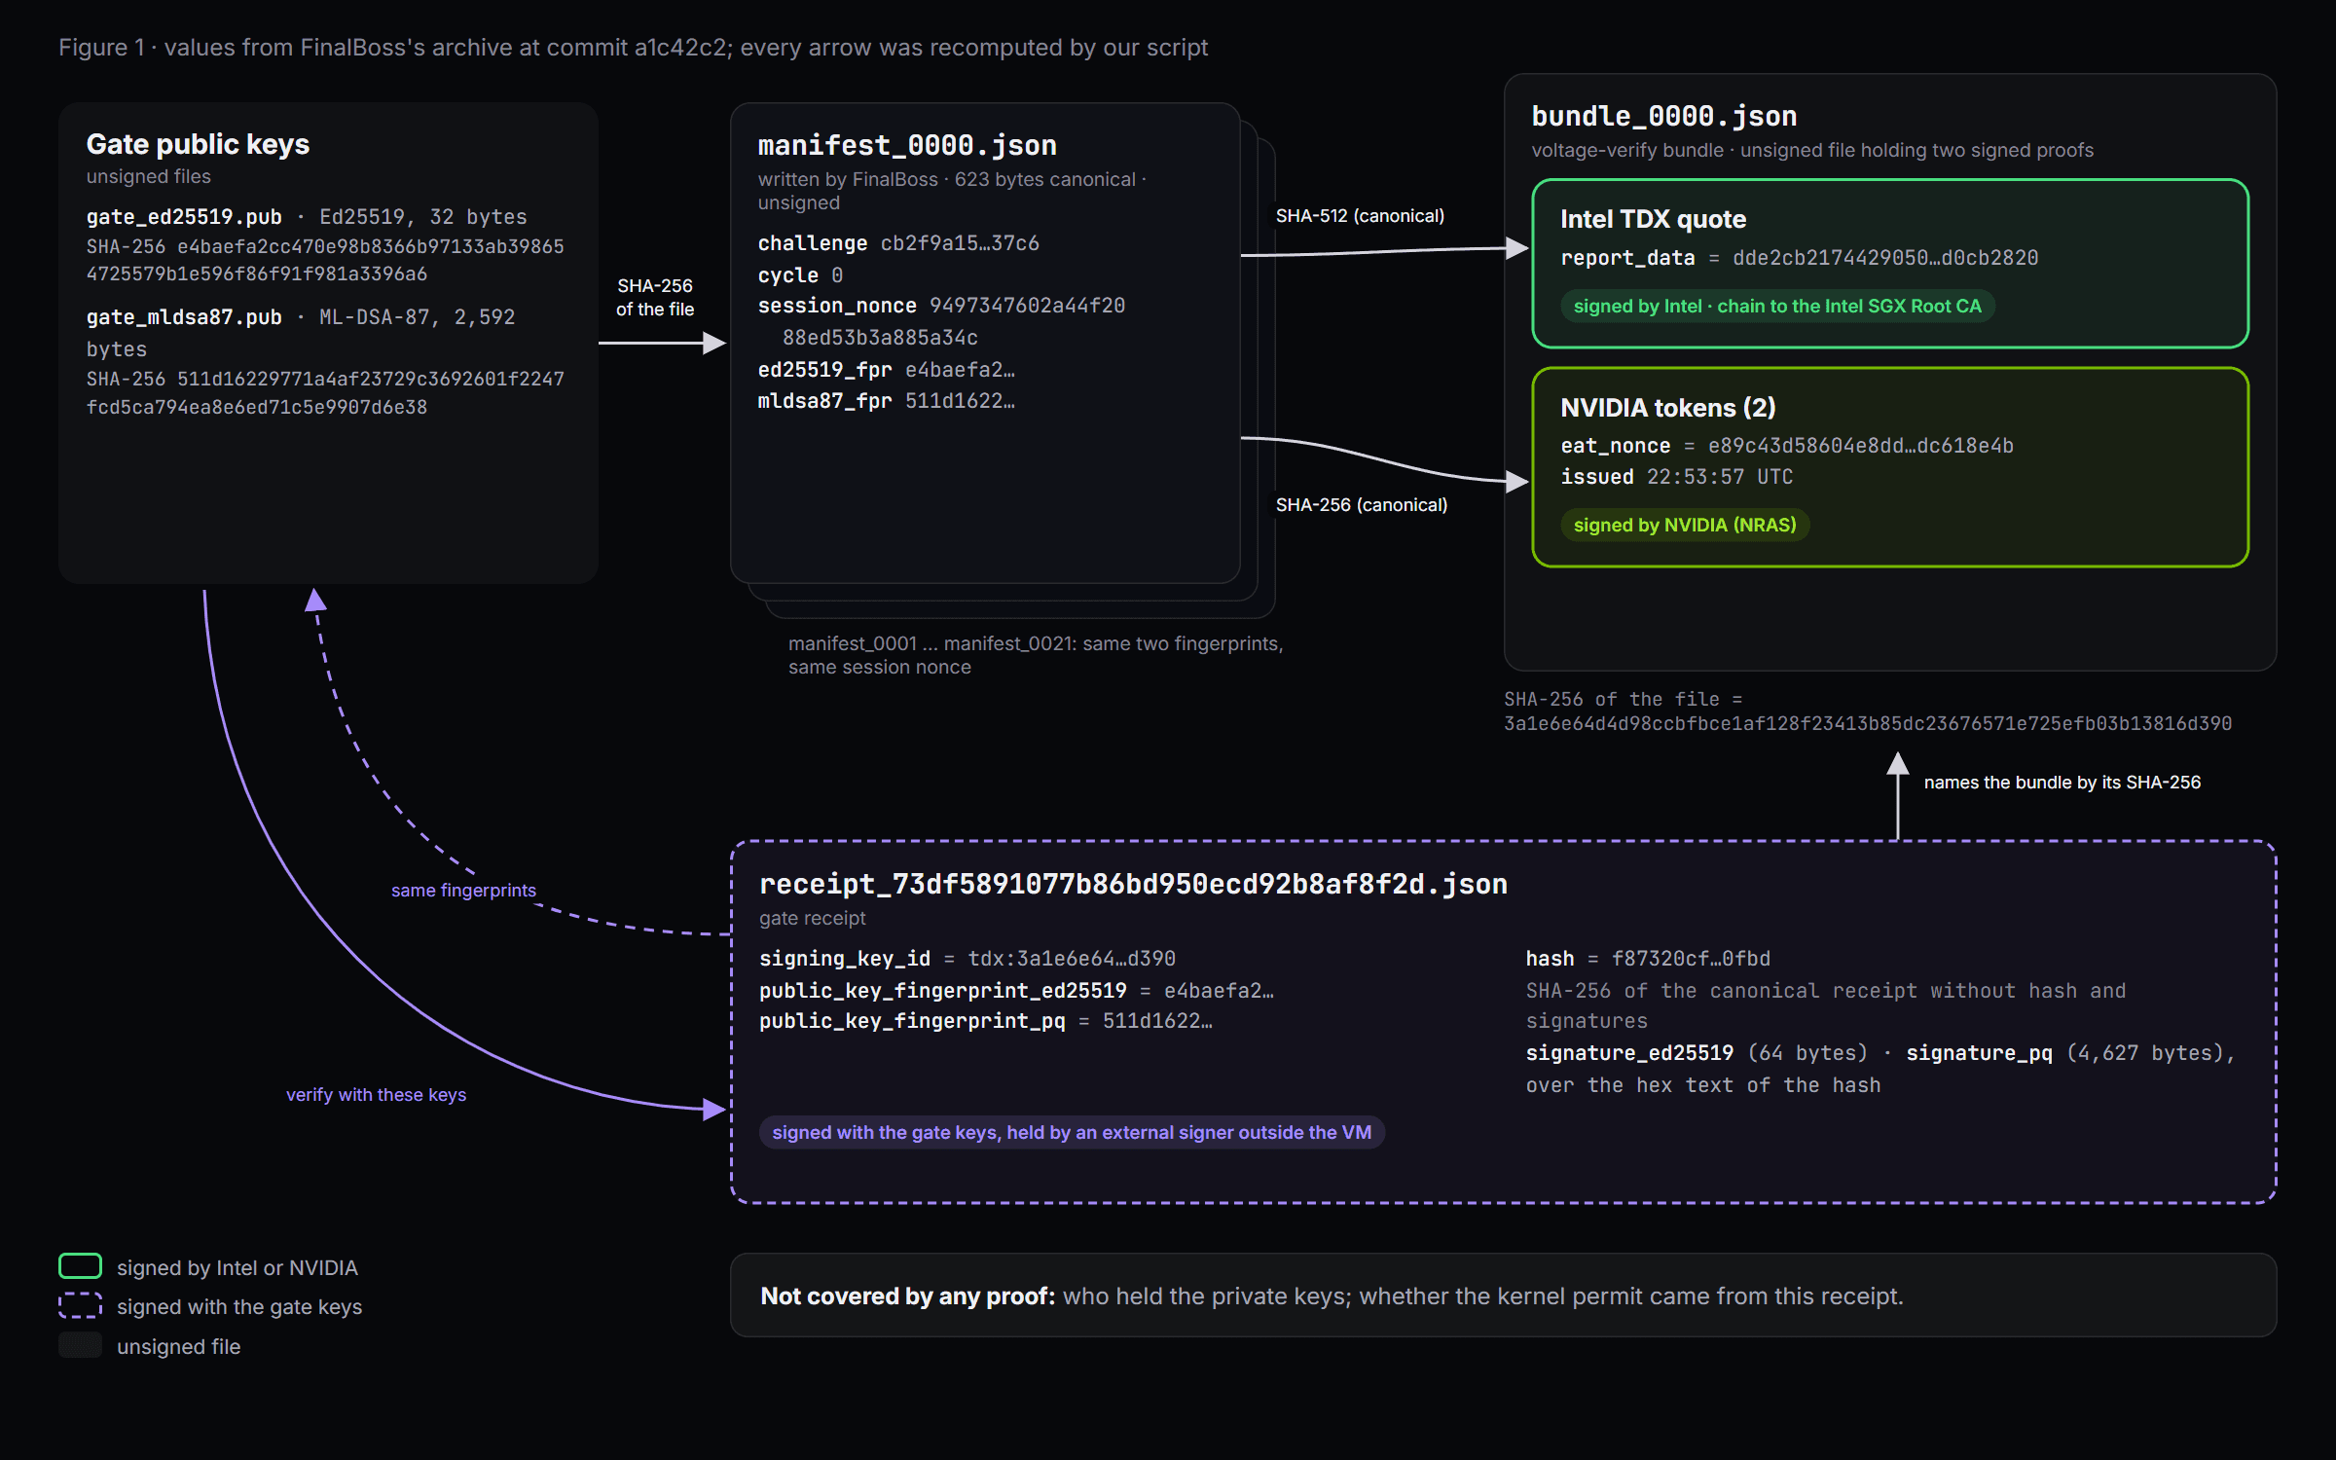Click the 'Intel TDX quote' heading
The width and height of the screenshot is (2336, 1460).
pyautogui.click(x=1653, y=219)
